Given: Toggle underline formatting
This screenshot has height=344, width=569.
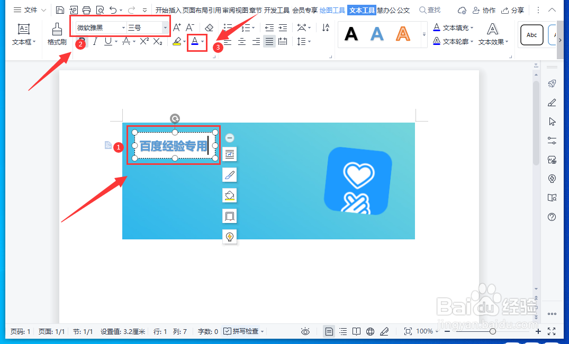Looking at the screenshot, I should click(x=108, y=41).
